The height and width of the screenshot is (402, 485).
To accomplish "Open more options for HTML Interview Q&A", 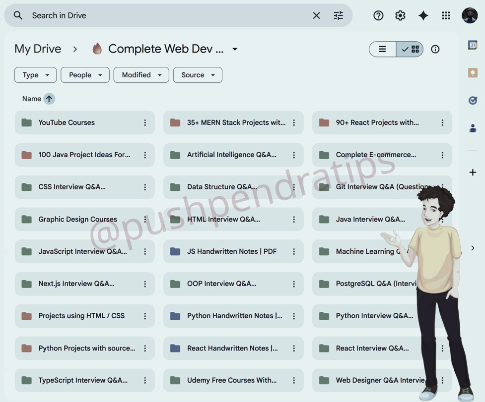I will tap(294, 219).
